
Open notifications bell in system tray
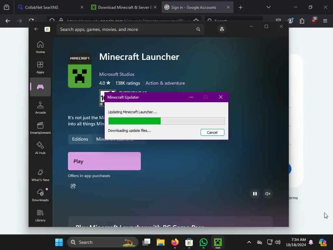[x=311, y=242]
